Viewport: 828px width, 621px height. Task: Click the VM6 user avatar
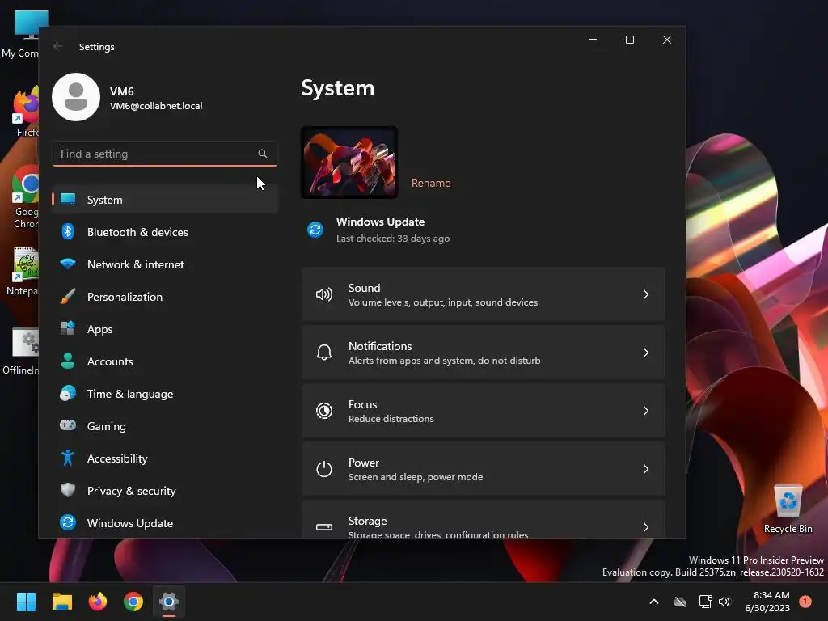pyautogui.click(x=76, y=97)
